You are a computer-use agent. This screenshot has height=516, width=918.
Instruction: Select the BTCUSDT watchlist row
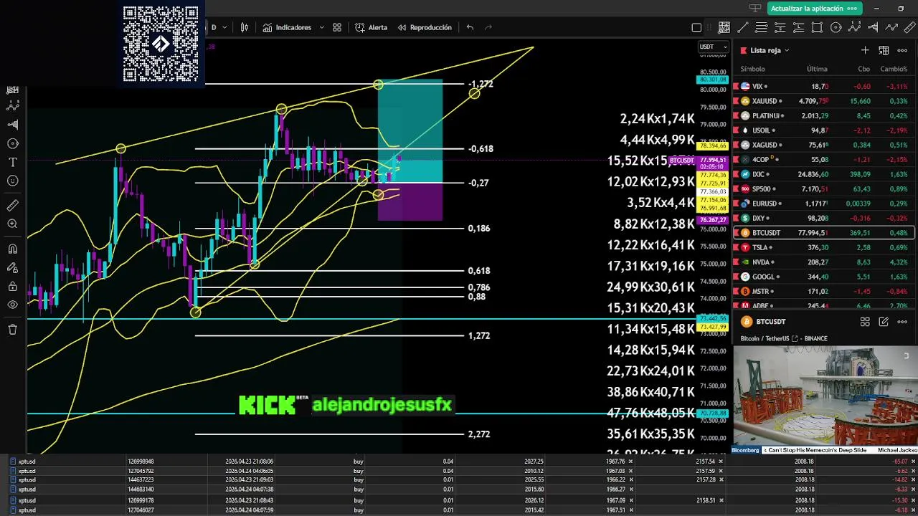coord(823,233)
